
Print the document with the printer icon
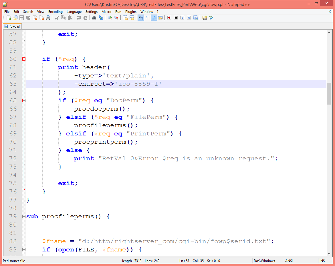48,18
